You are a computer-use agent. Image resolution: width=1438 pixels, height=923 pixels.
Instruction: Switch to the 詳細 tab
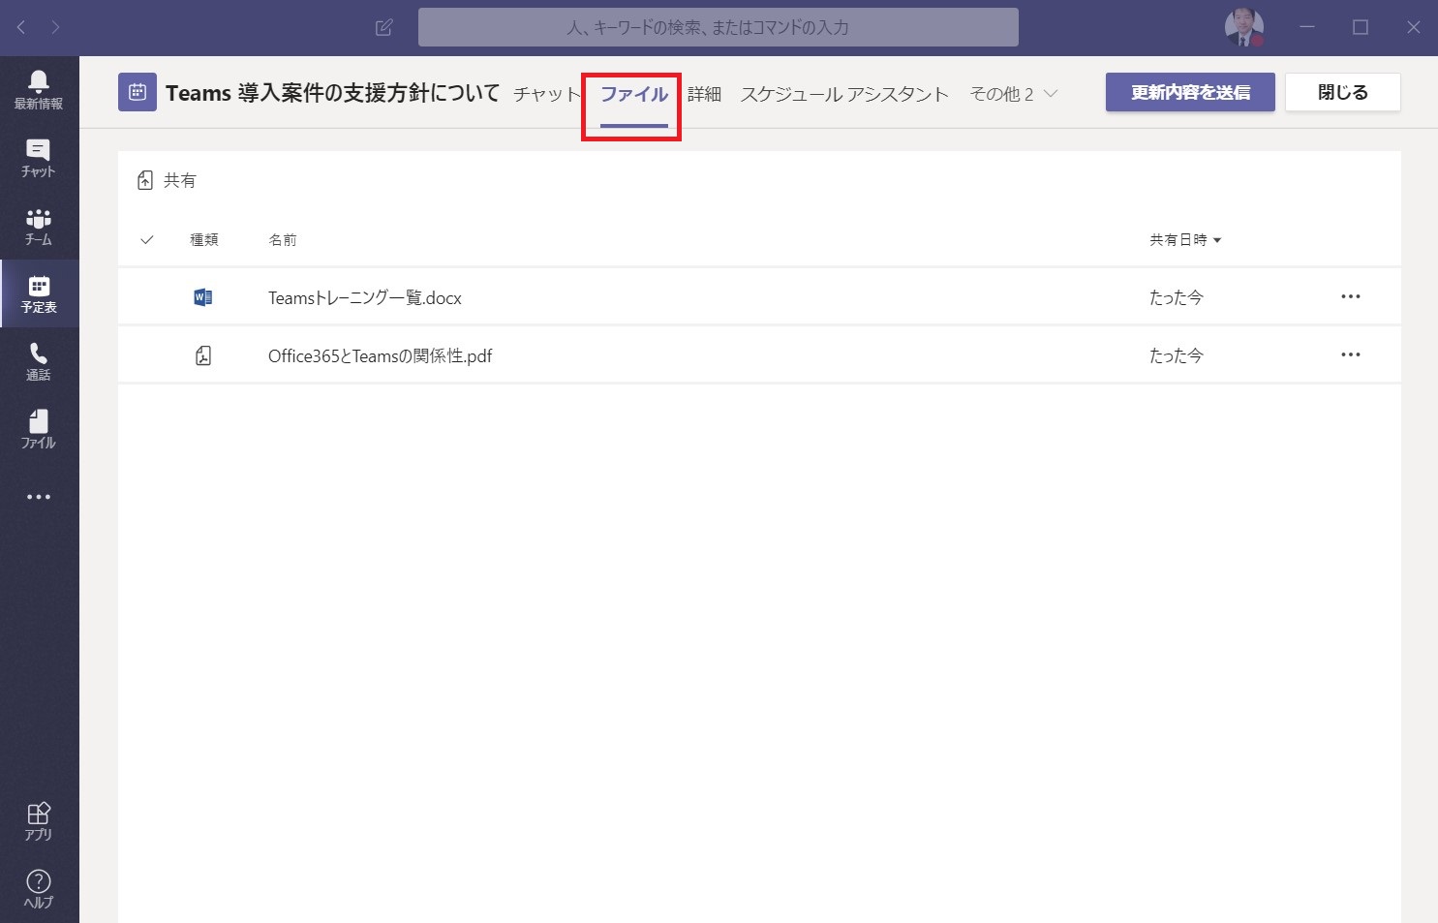point(704,94)
